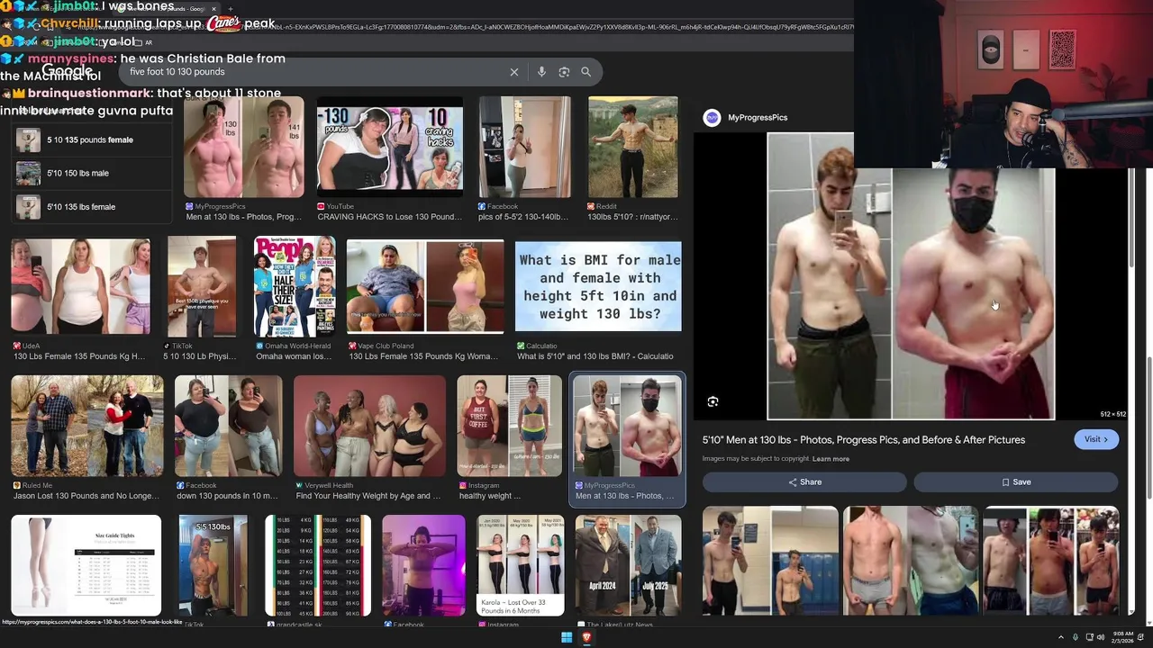1153x648 pixels.
Task: Click the Ruled Me favicon
Action: point(17,485)
